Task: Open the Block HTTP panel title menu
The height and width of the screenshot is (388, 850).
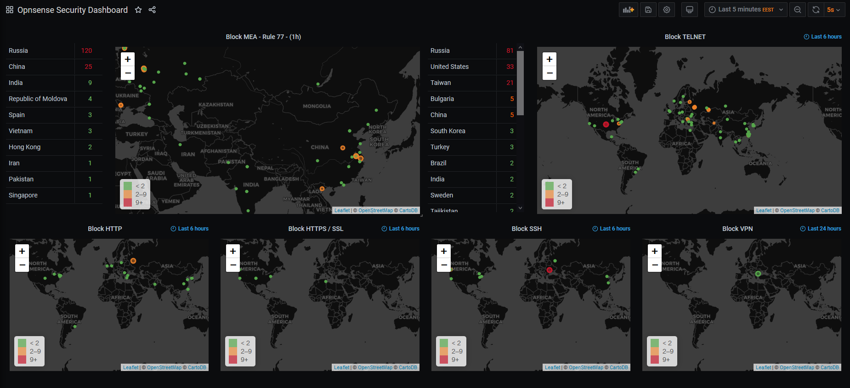Action: pyautogui.click(x=105, y=229)
